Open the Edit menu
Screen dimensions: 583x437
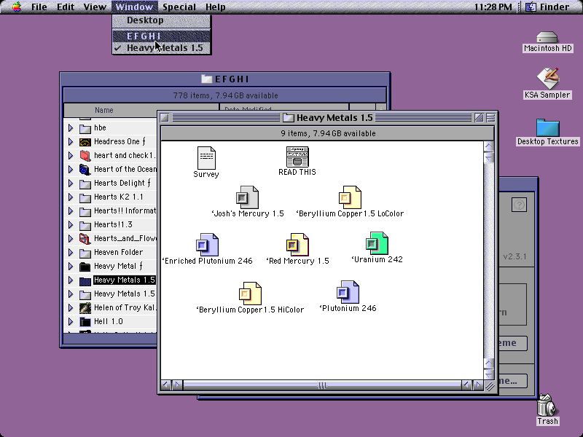click(66, 7)
